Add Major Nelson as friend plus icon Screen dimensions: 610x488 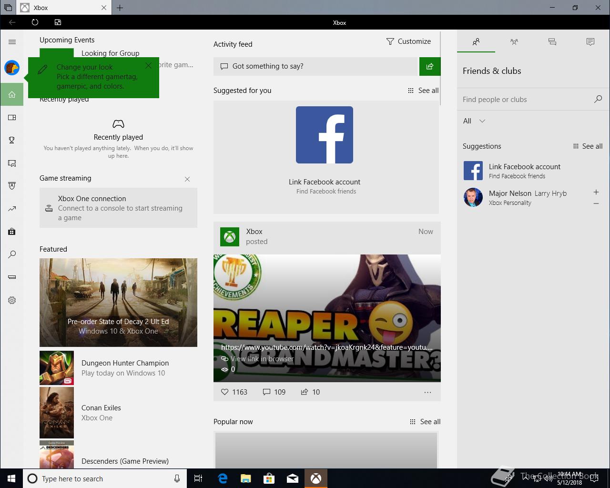pos(596,192)
